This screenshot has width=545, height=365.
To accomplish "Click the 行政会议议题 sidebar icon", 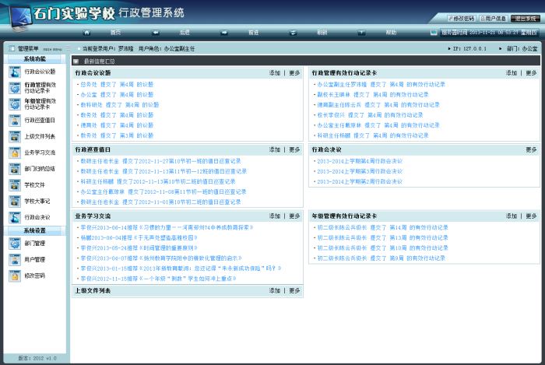I will tap(15, 72).
